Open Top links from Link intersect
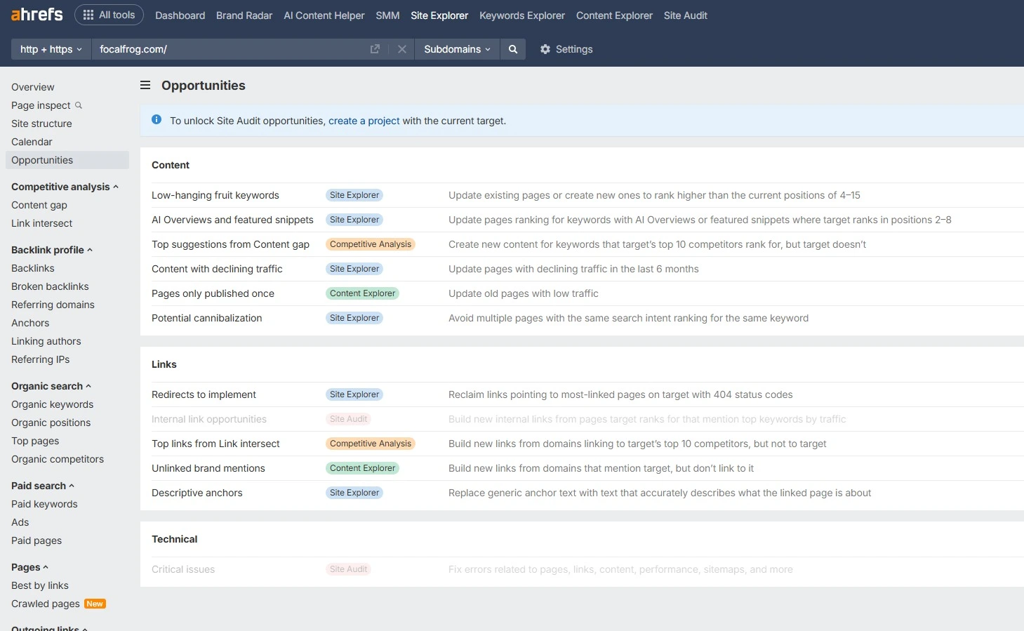The image size is (1024, 631). [x=215, y=444]
